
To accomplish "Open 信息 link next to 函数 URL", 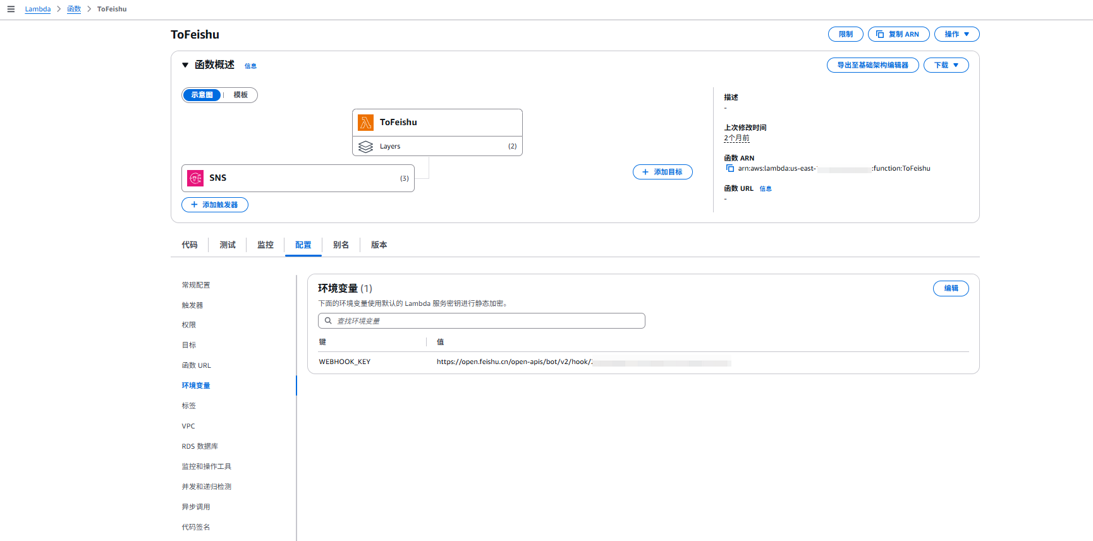I will [766, 188].
